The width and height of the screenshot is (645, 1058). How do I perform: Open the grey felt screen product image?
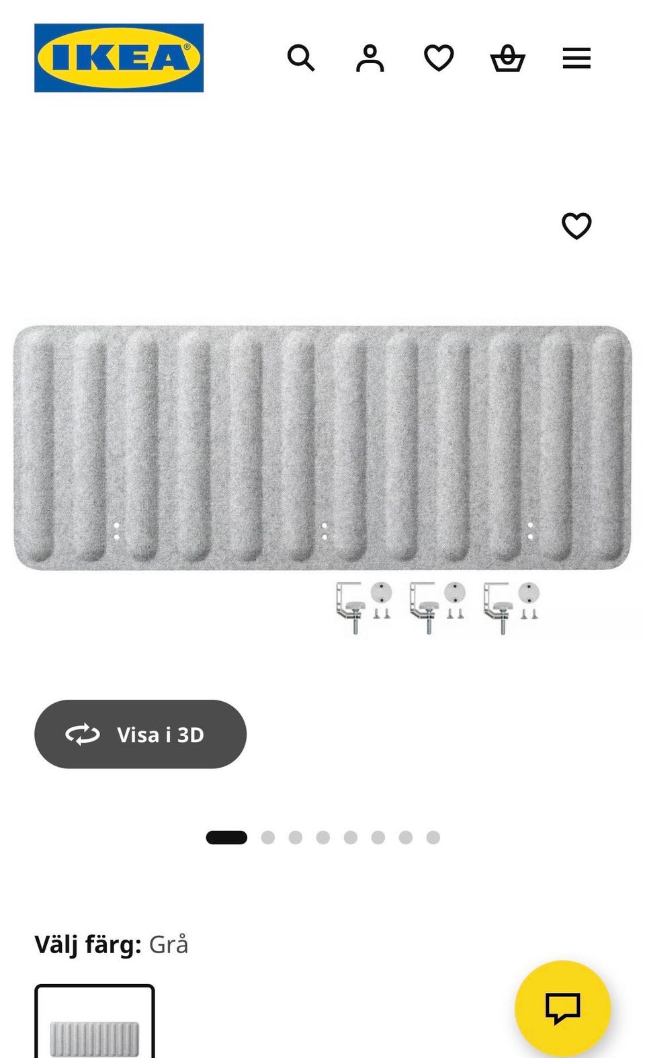[322, 448]
